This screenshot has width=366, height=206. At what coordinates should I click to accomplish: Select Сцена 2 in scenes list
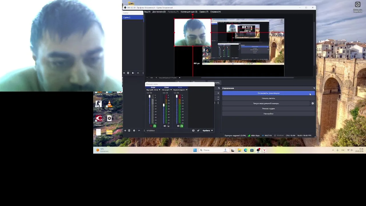pyautogui.click(x=133, y=17)
